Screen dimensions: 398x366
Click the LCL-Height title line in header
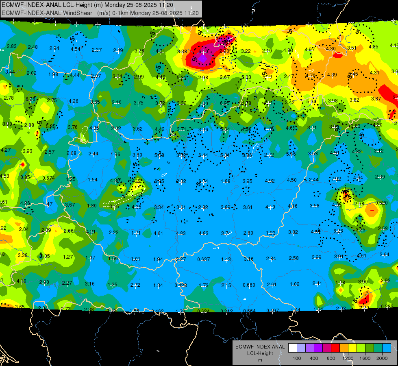click(x=87, y=5)
